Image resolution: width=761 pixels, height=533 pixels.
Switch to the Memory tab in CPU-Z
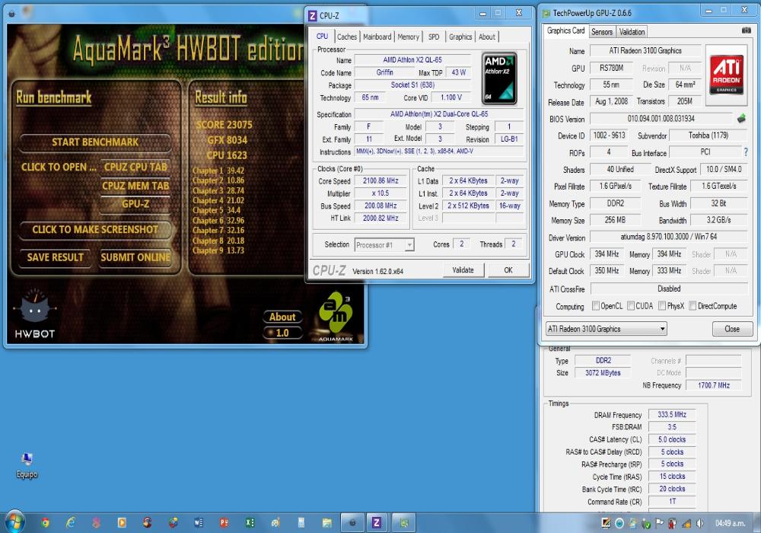click(x=408, y=37)
